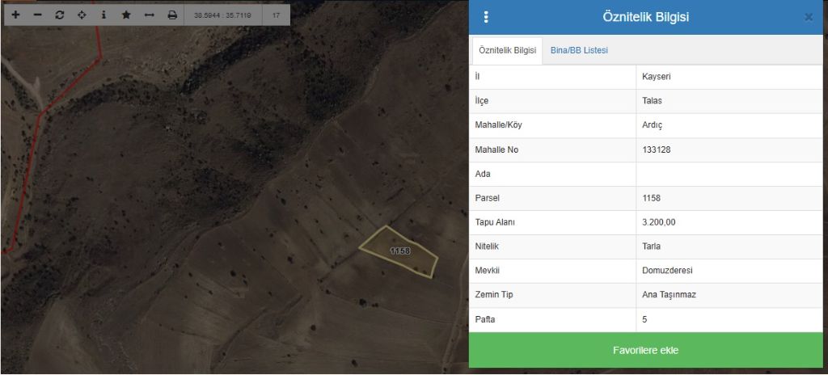Click the Talas district value
Image resolution: width=828 pixels, height=375 pixels.
click(653, 101)
